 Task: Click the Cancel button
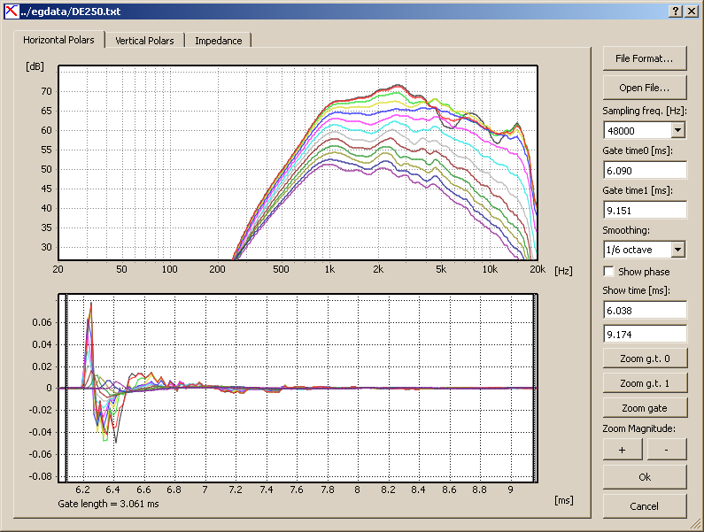645,506
